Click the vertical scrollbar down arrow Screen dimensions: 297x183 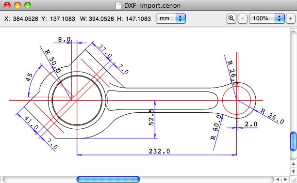pyautogui.click(x=293, y=172)
